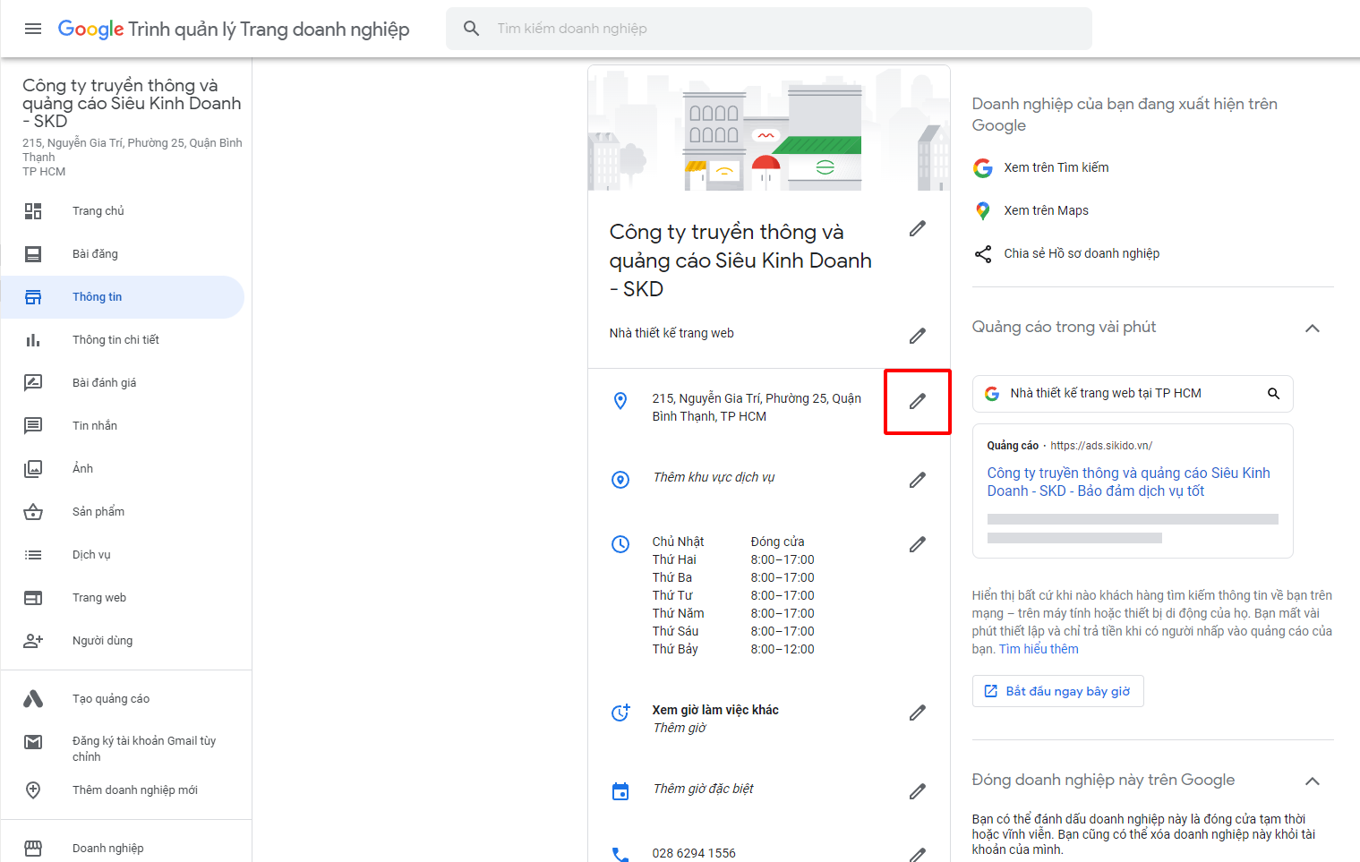Open Tạo quảng cáo in the sidebar

tap(111, 699)
